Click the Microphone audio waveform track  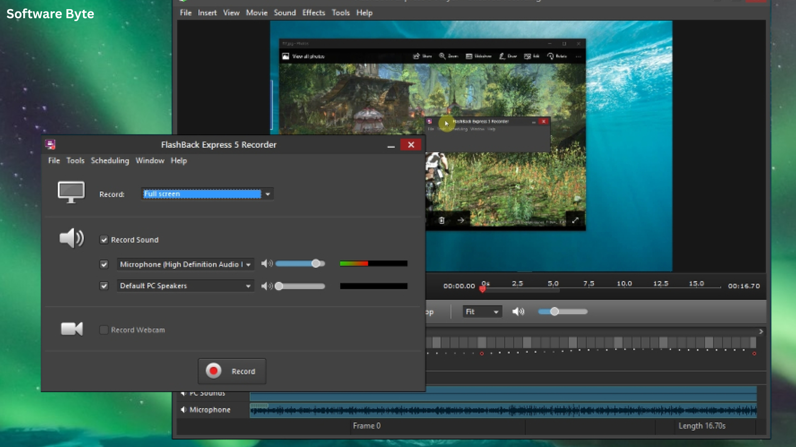pyautogui.click(x=503, y=410)
